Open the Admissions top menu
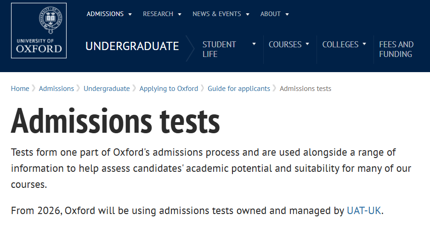Screen dimensions: 430x226 [105, 14]
